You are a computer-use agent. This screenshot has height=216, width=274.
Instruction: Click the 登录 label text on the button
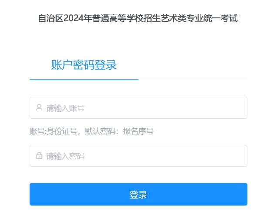(138, 195)
